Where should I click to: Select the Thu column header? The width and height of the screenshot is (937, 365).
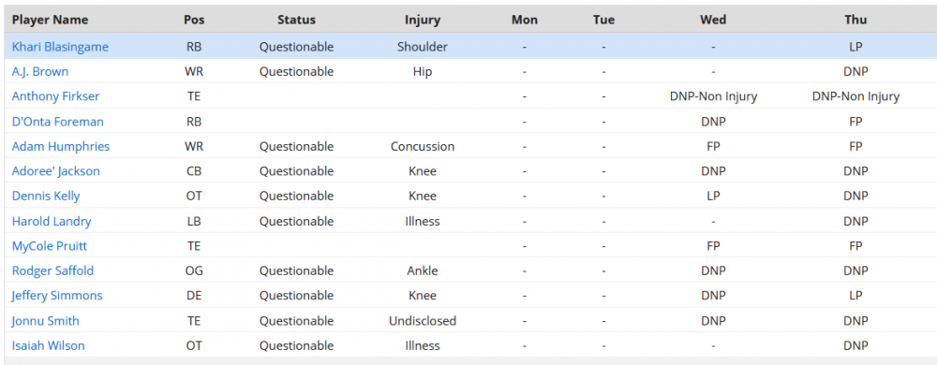click(855, 20)
